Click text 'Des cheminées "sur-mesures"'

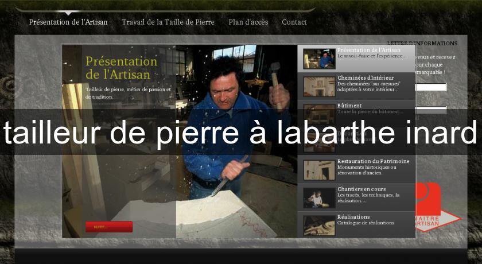368,84
